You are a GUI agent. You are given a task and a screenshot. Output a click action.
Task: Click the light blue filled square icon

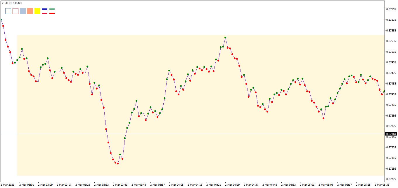tap(23, 11)
